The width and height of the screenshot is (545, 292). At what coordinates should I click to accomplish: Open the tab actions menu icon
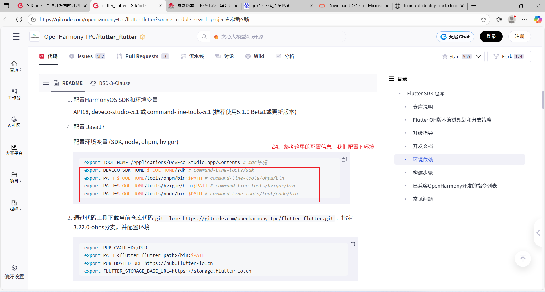[6, 6]
